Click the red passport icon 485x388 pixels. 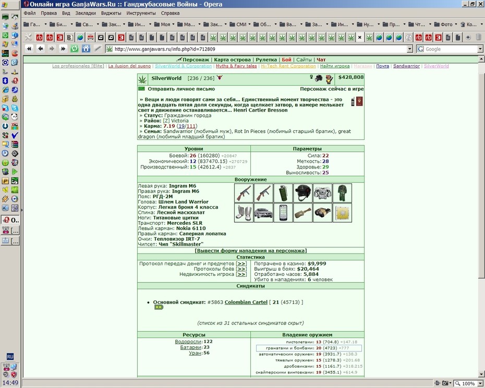tap(359, 101)
